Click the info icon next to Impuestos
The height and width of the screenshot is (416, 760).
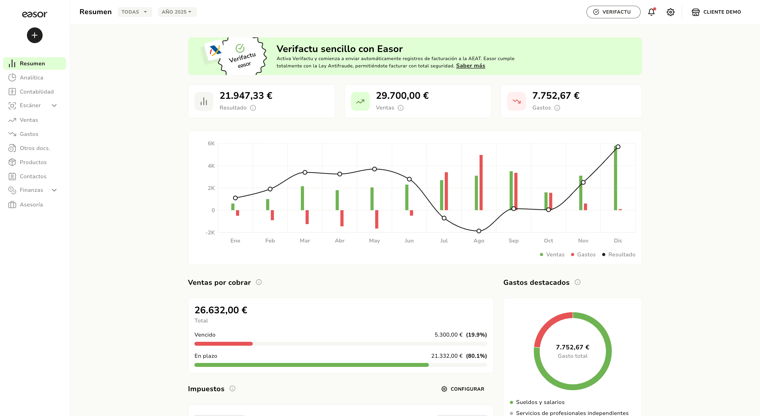(232, 388)
